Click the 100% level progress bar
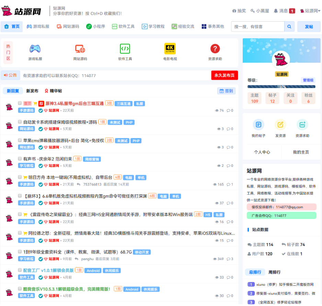Viewport: 322px width, 306px height. 281,87
